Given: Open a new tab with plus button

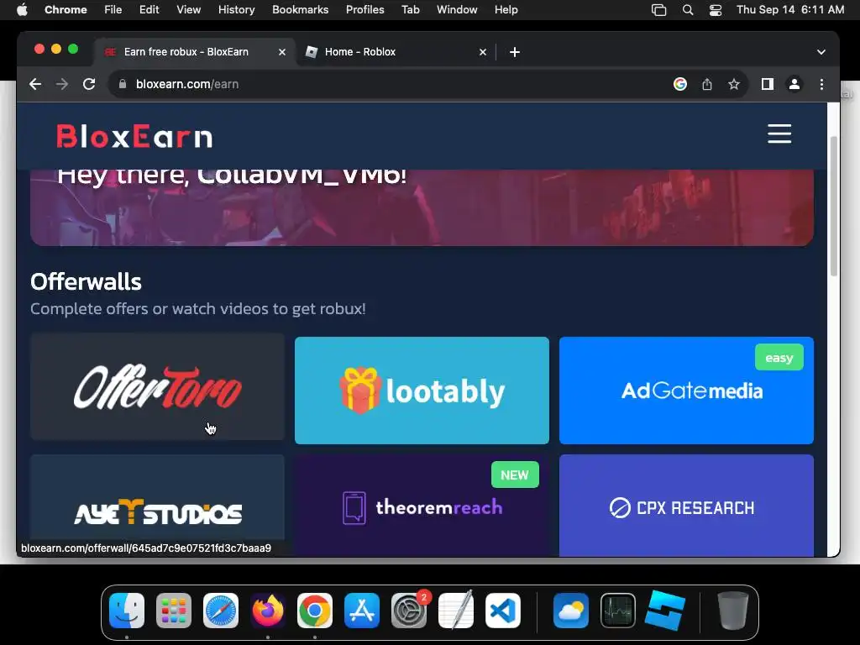Looking at the screenshot, I should (x=515, y=51).
